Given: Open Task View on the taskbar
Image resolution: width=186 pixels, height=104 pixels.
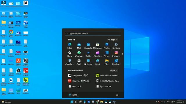Looking at the screenshot, I should 80,102.
